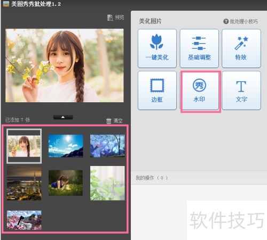Open the 边框 border frame tool
267x240 pixels.
[157, 90]
